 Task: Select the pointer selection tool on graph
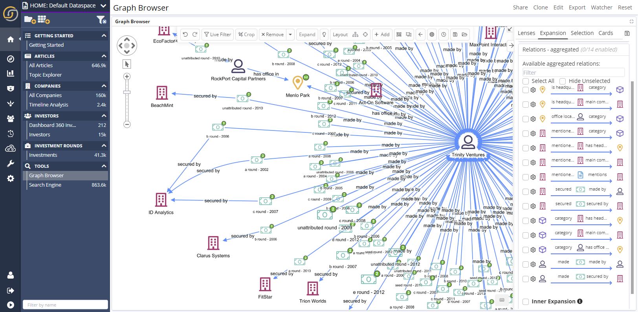(x=127, y=64)
